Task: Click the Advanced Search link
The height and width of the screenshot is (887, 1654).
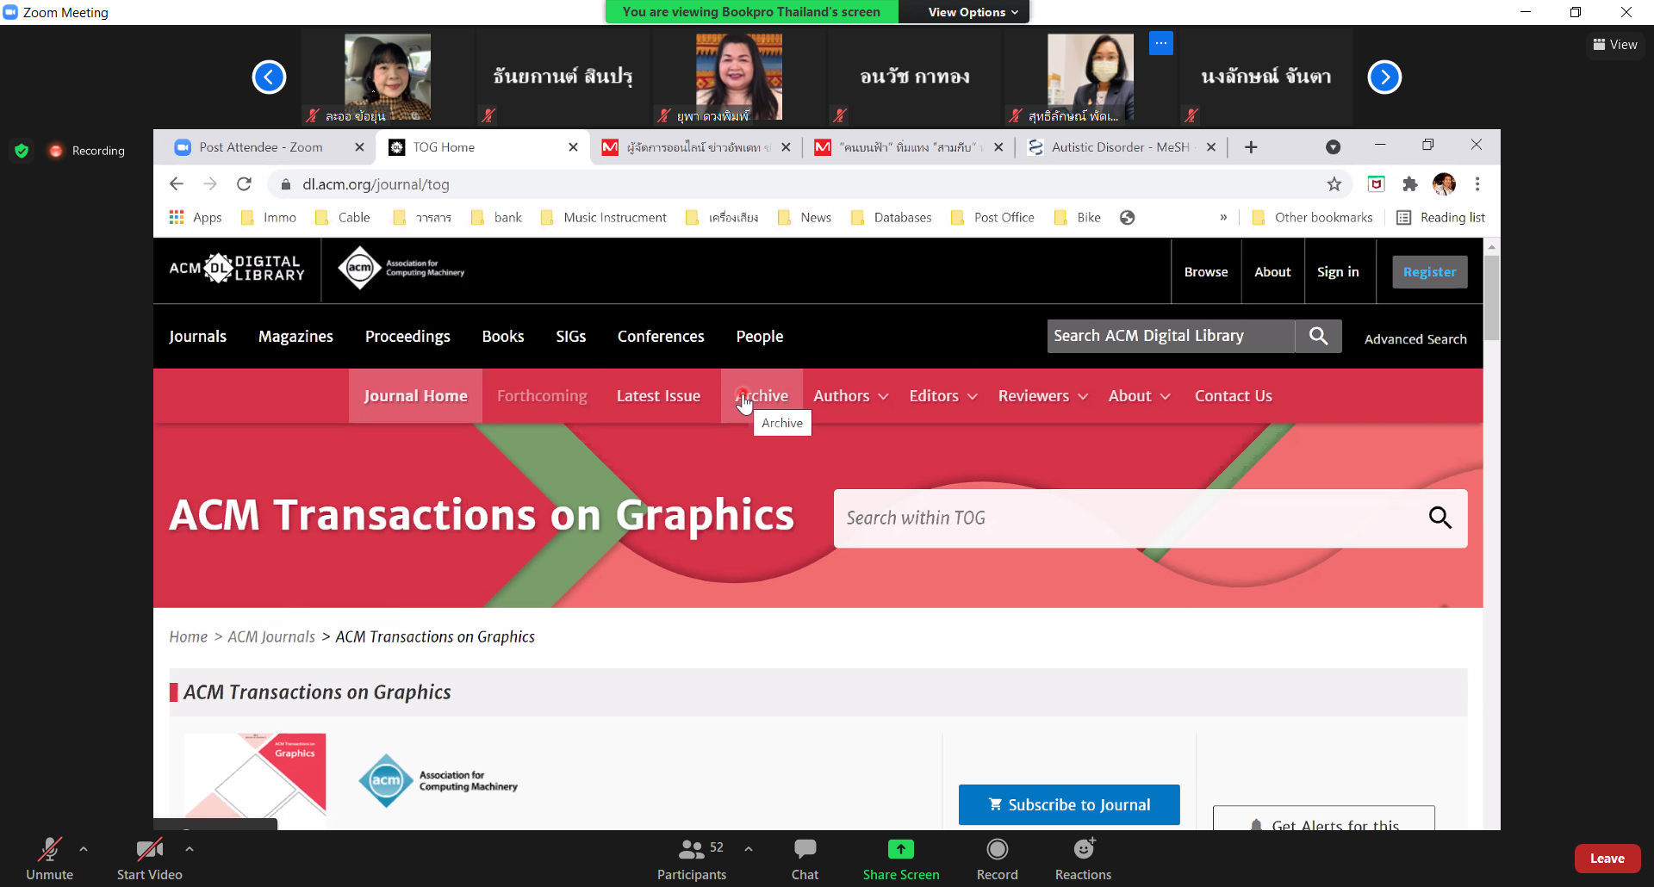Action: [x=1415, y=339]
